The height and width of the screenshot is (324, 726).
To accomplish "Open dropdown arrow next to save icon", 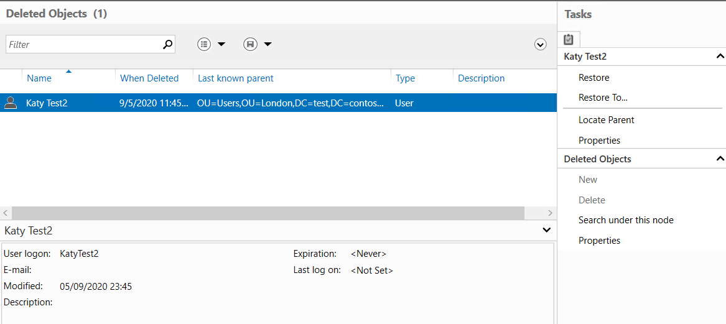I will [x=268, y=44].
